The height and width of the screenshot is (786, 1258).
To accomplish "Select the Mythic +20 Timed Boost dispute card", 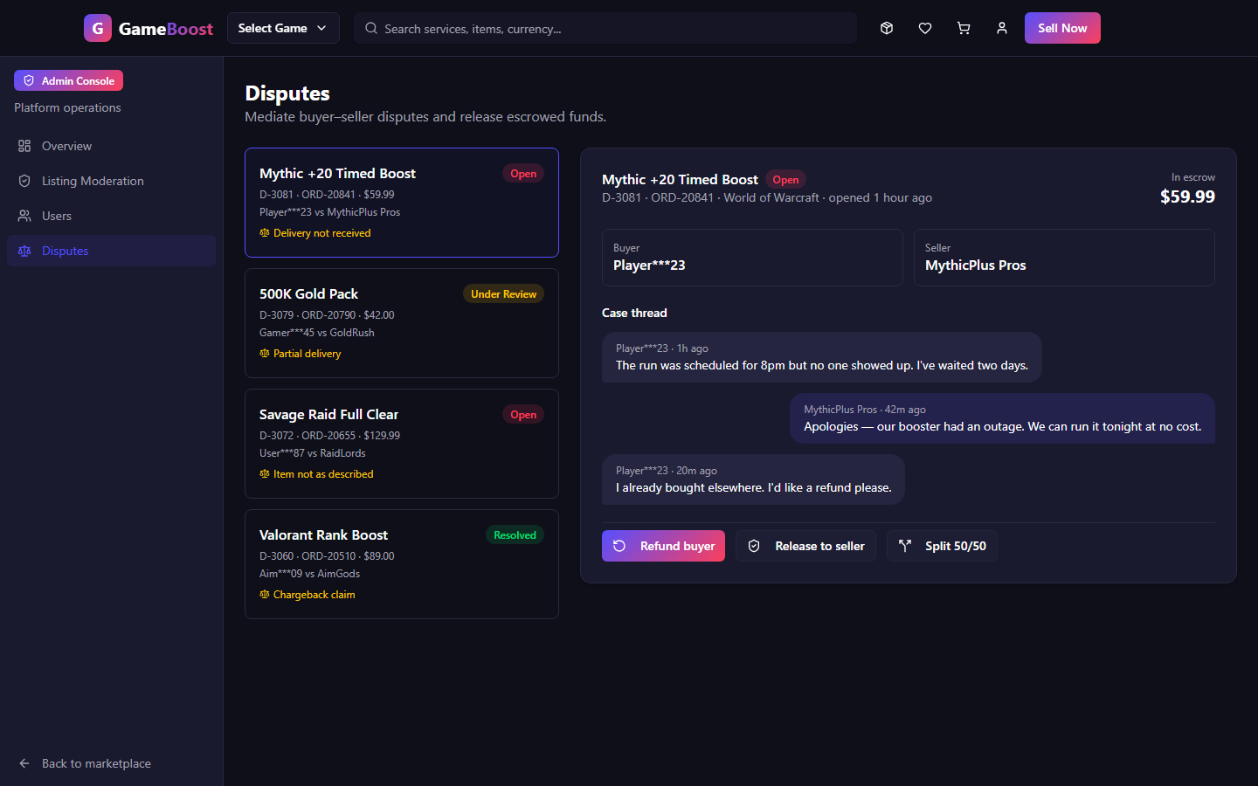I will (402, 203).
